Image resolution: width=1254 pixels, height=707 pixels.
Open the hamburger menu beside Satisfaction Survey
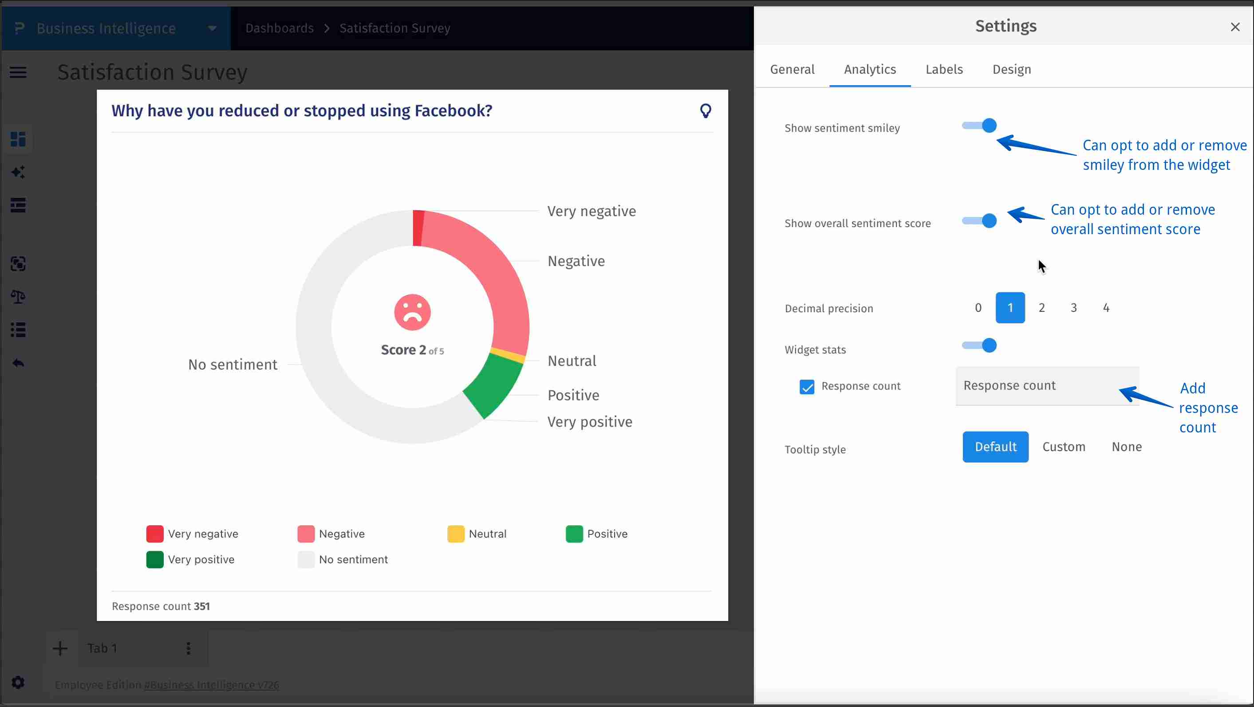point(18,72)
